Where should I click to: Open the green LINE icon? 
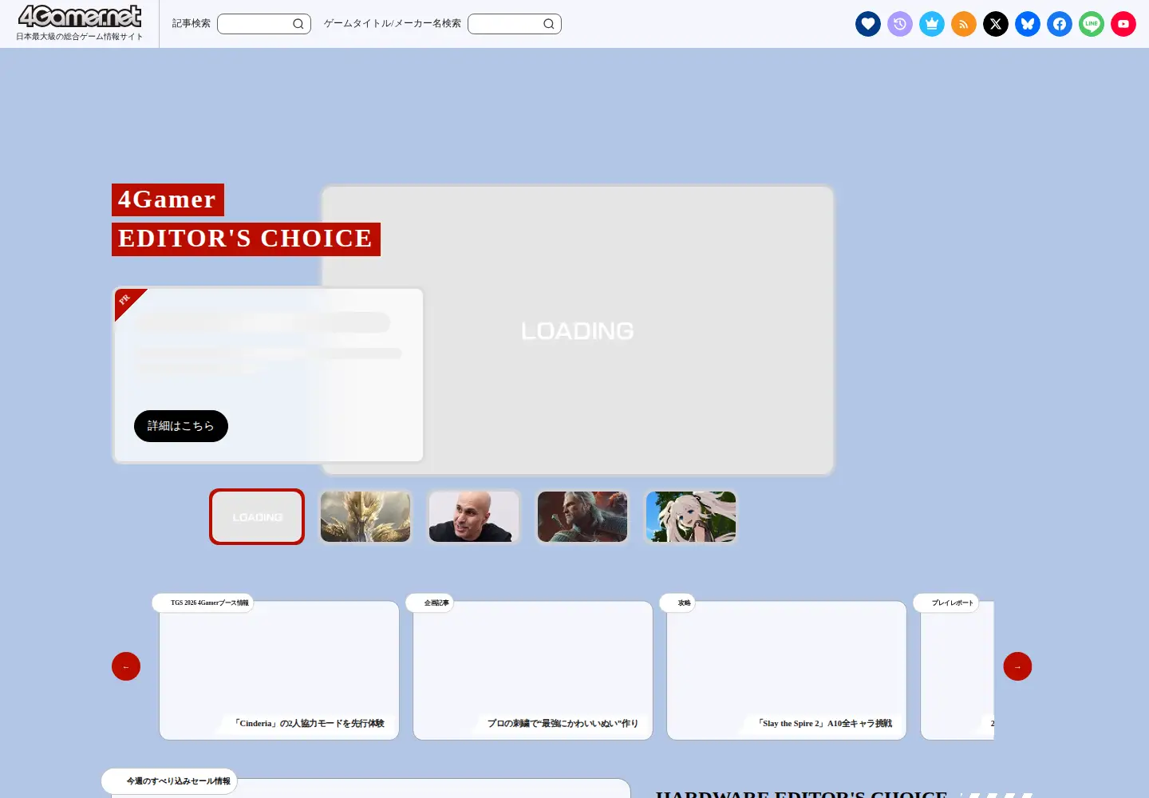[x=1092, y=24]
